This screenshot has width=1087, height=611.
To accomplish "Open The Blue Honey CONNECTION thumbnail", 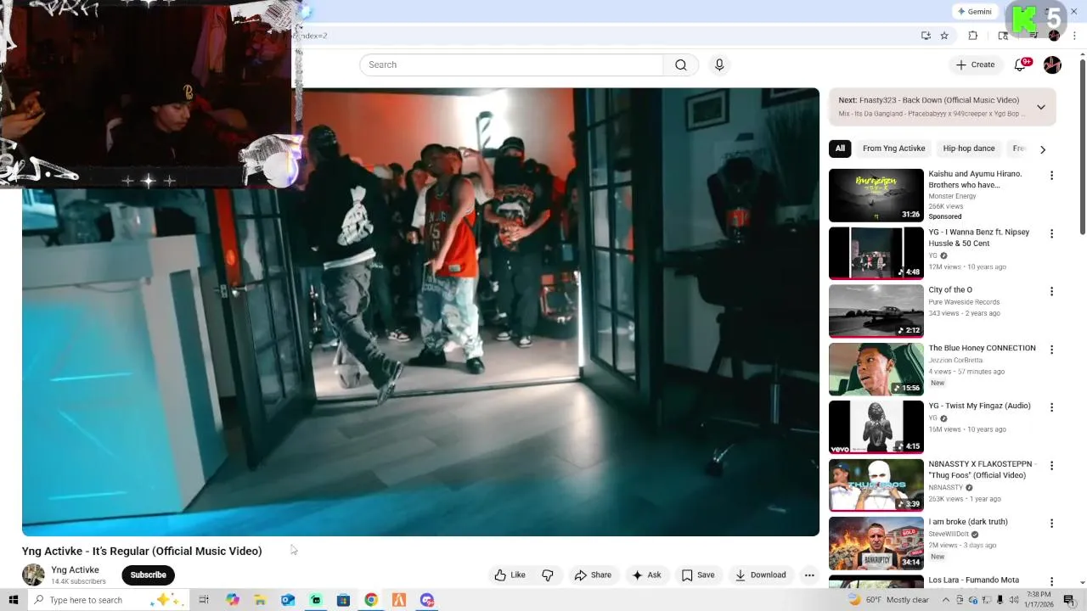I will coord(876,369).
